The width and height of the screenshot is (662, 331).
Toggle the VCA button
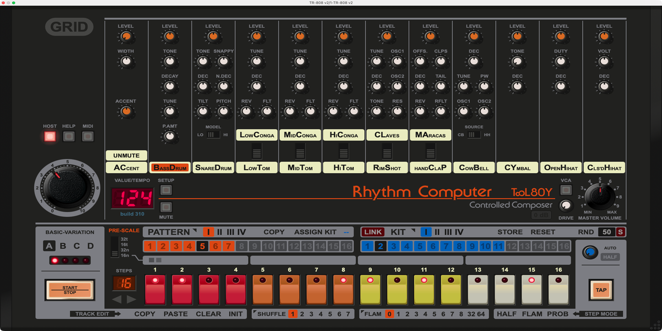[565, 190]
